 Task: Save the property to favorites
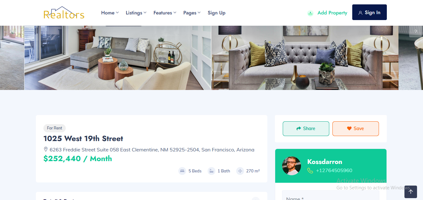[x=356, y=129]
